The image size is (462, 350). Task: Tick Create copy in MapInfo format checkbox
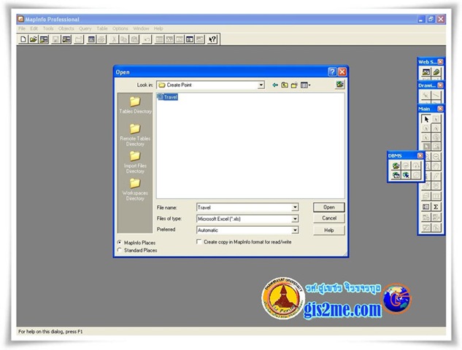199,241
